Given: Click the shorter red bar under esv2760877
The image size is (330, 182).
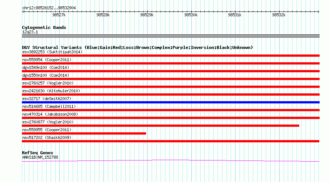Looking at the screenshot, I should point(161,126).
